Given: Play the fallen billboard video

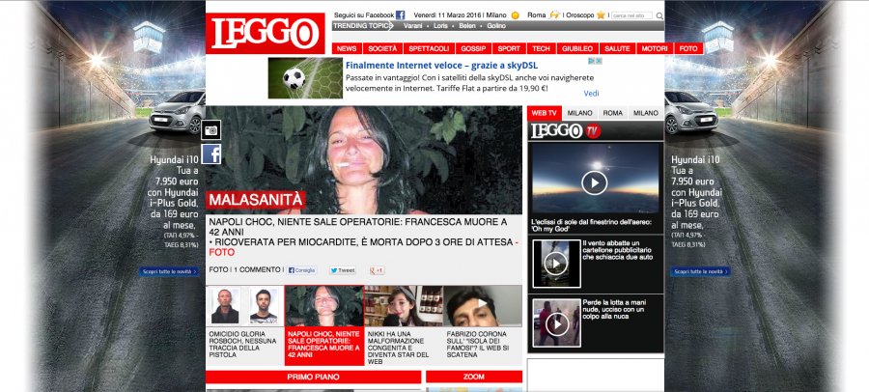Looking at the screenshot, I should point(555,264).
